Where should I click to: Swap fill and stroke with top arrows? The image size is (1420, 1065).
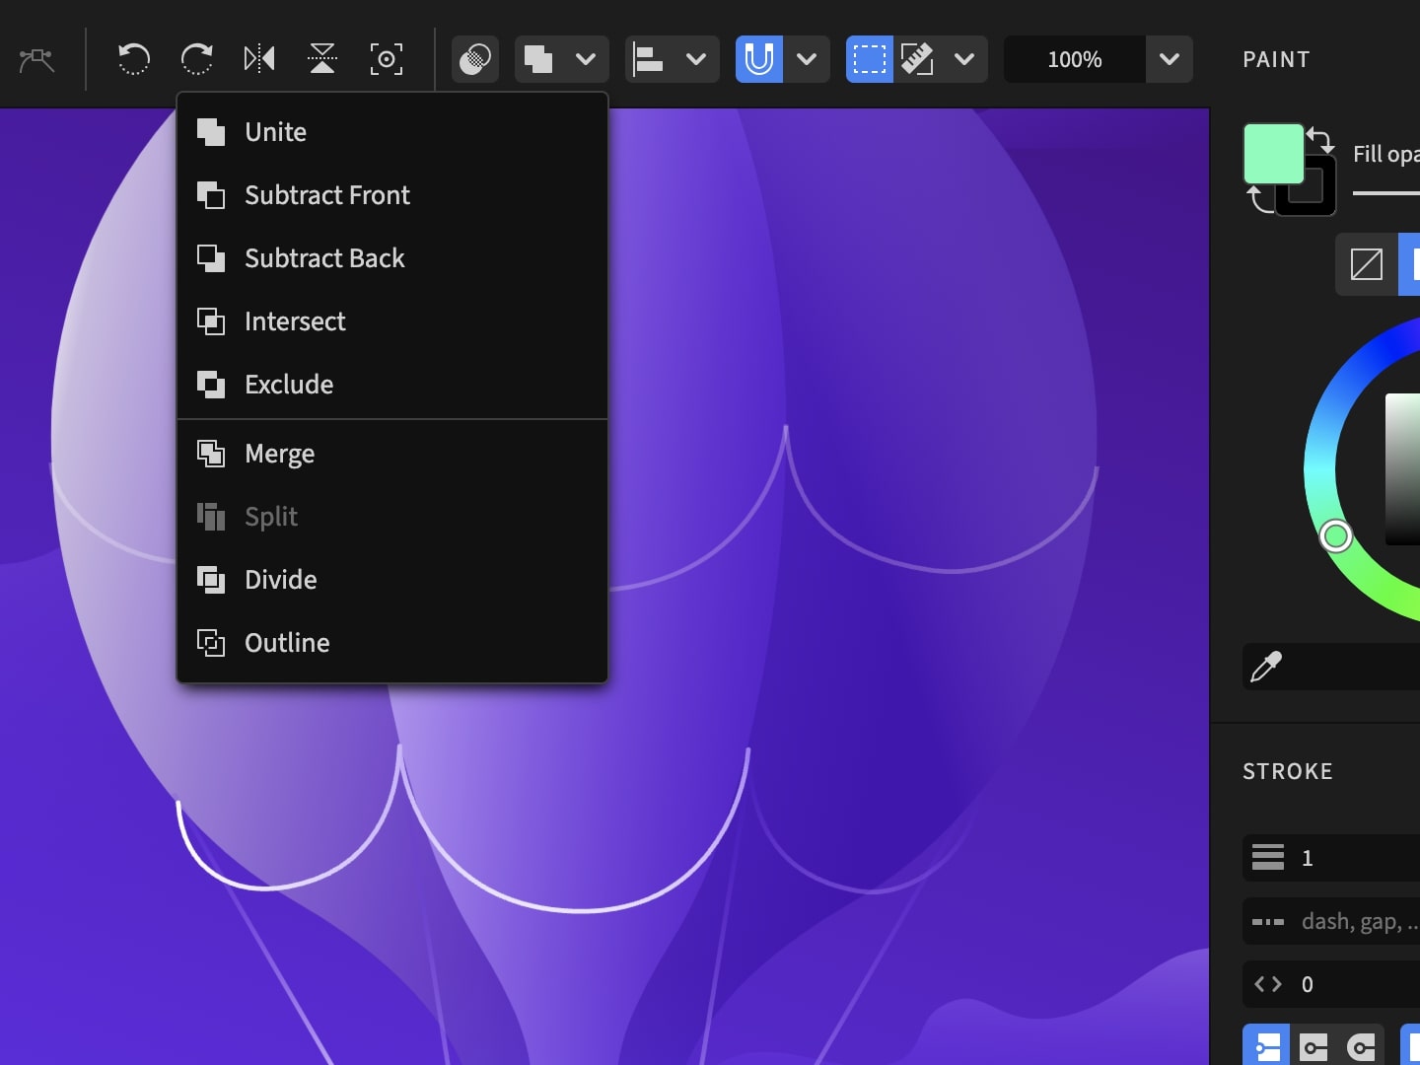point(1320,140)
